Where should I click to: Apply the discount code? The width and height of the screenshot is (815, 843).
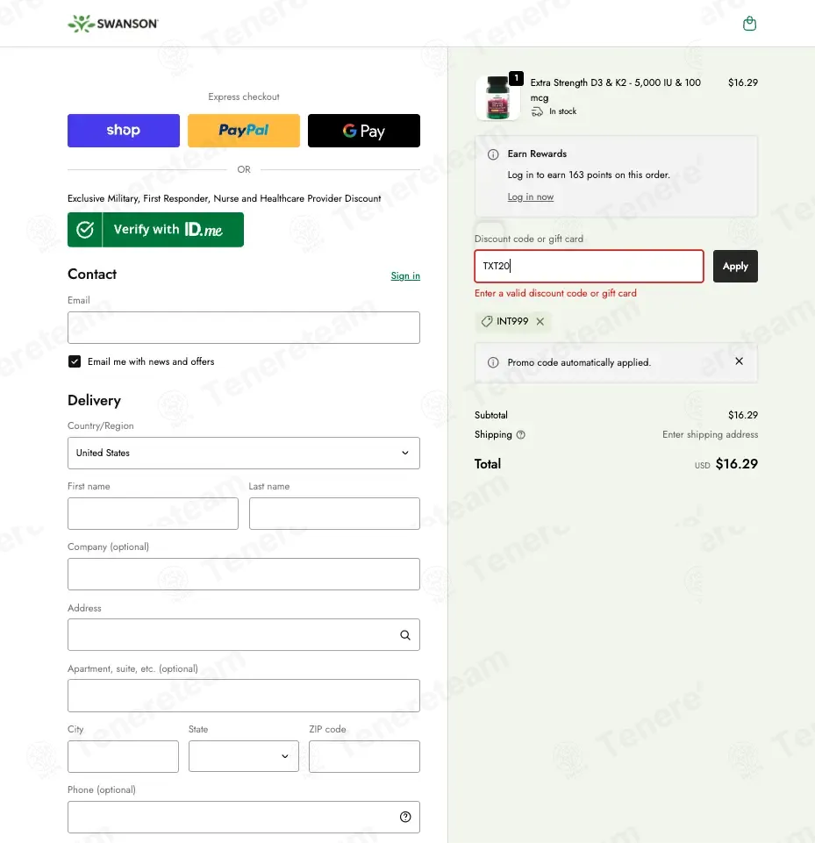point(735,266)
